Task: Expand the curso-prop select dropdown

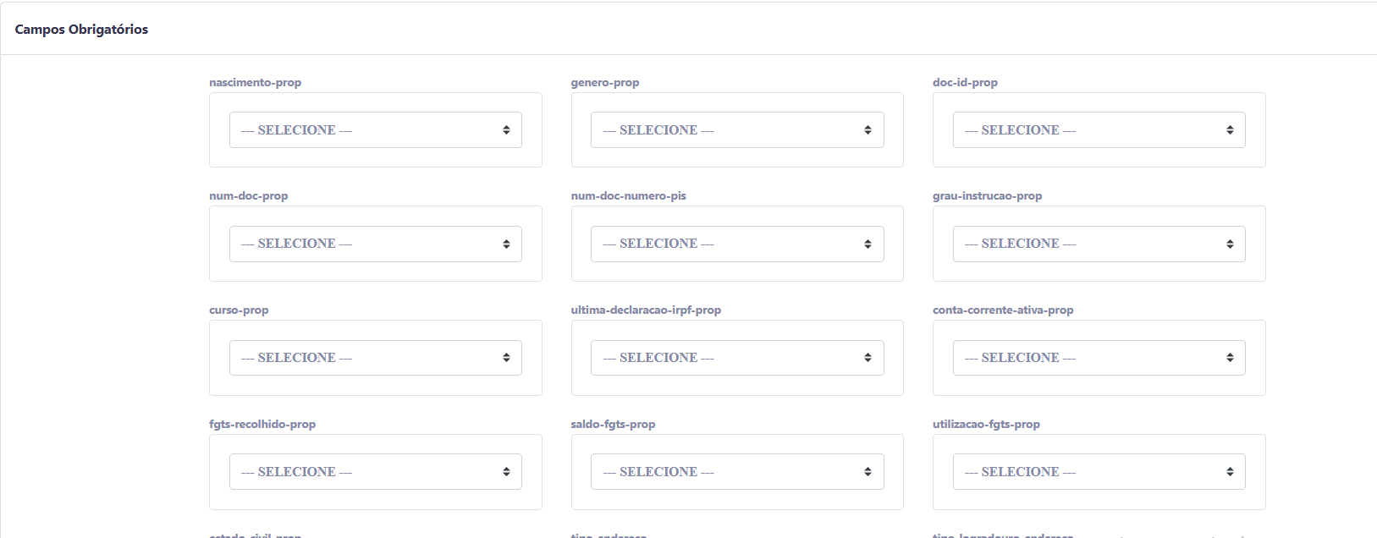Action: pyautogui.click(x=375, y=358)
